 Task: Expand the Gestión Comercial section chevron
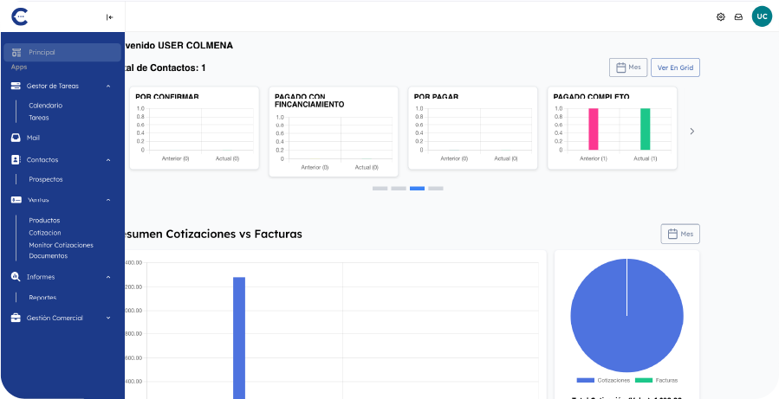click(x=108, y=319)
